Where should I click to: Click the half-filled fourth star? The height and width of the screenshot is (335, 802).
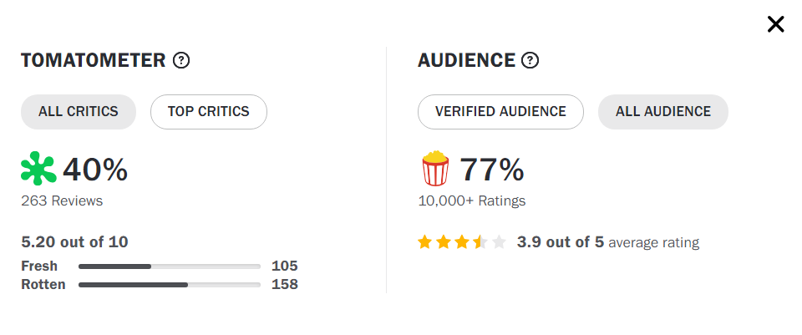pos(480,242)
